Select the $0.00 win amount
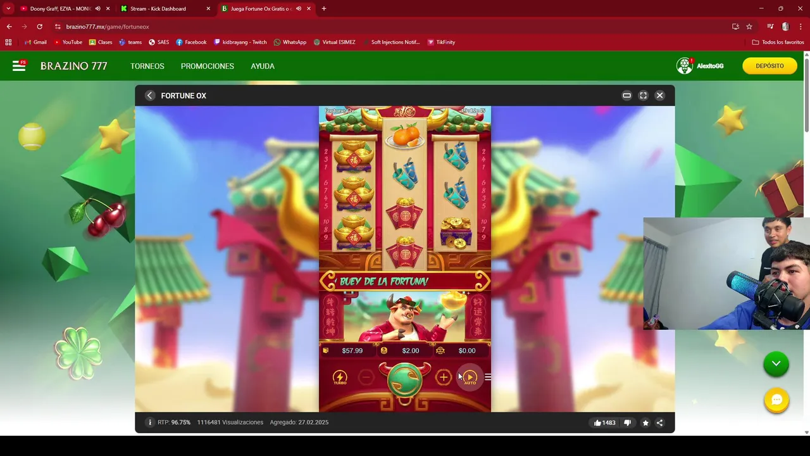Screen dimensions: 810x456 467,351
